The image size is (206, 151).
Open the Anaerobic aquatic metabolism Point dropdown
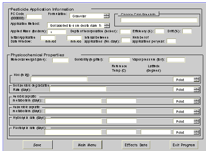186,111
